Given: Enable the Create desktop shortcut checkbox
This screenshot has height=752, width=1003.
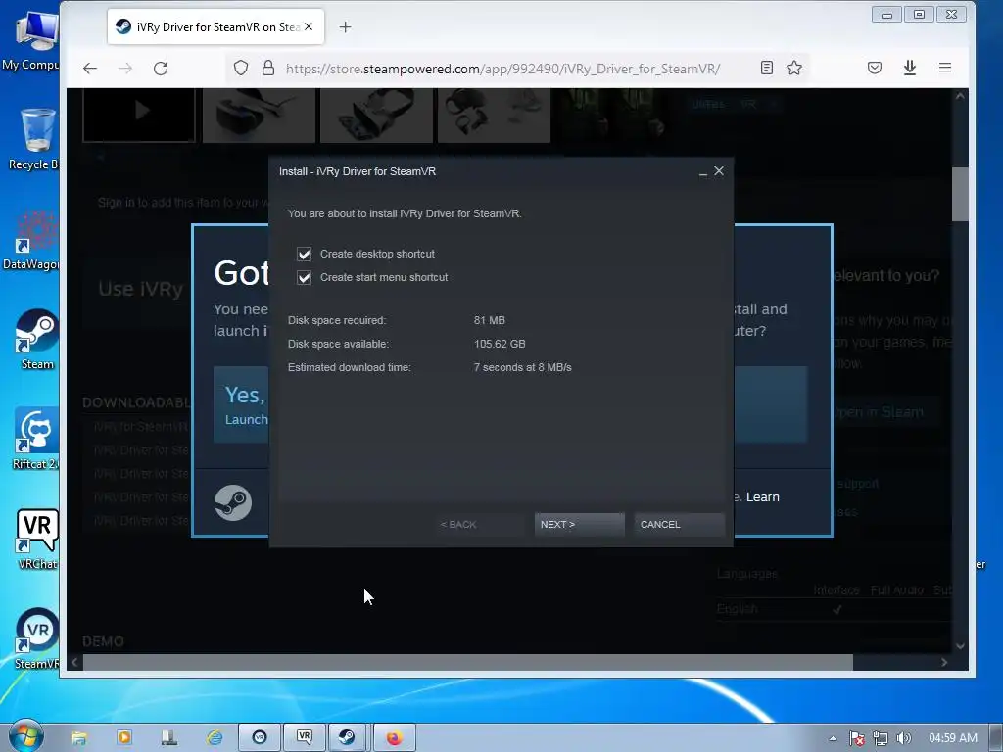Looking at the screenshot, I should (304, 254).
